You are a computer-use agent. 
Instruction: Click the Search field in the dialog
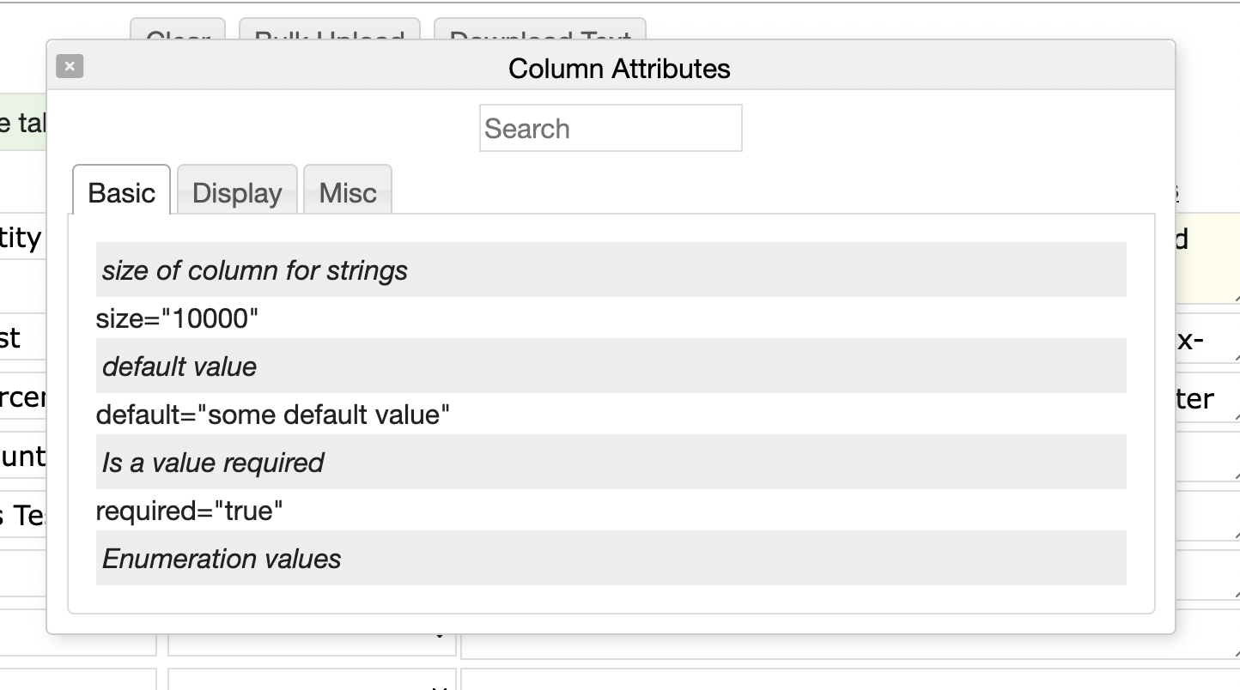point(610,129)
